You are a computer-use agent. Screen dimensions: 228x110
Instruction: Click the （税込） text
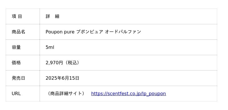coord(72,63)
